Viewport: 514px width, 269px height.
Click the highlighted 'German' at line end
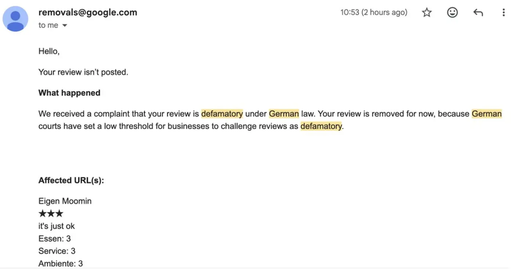[486, 114]
